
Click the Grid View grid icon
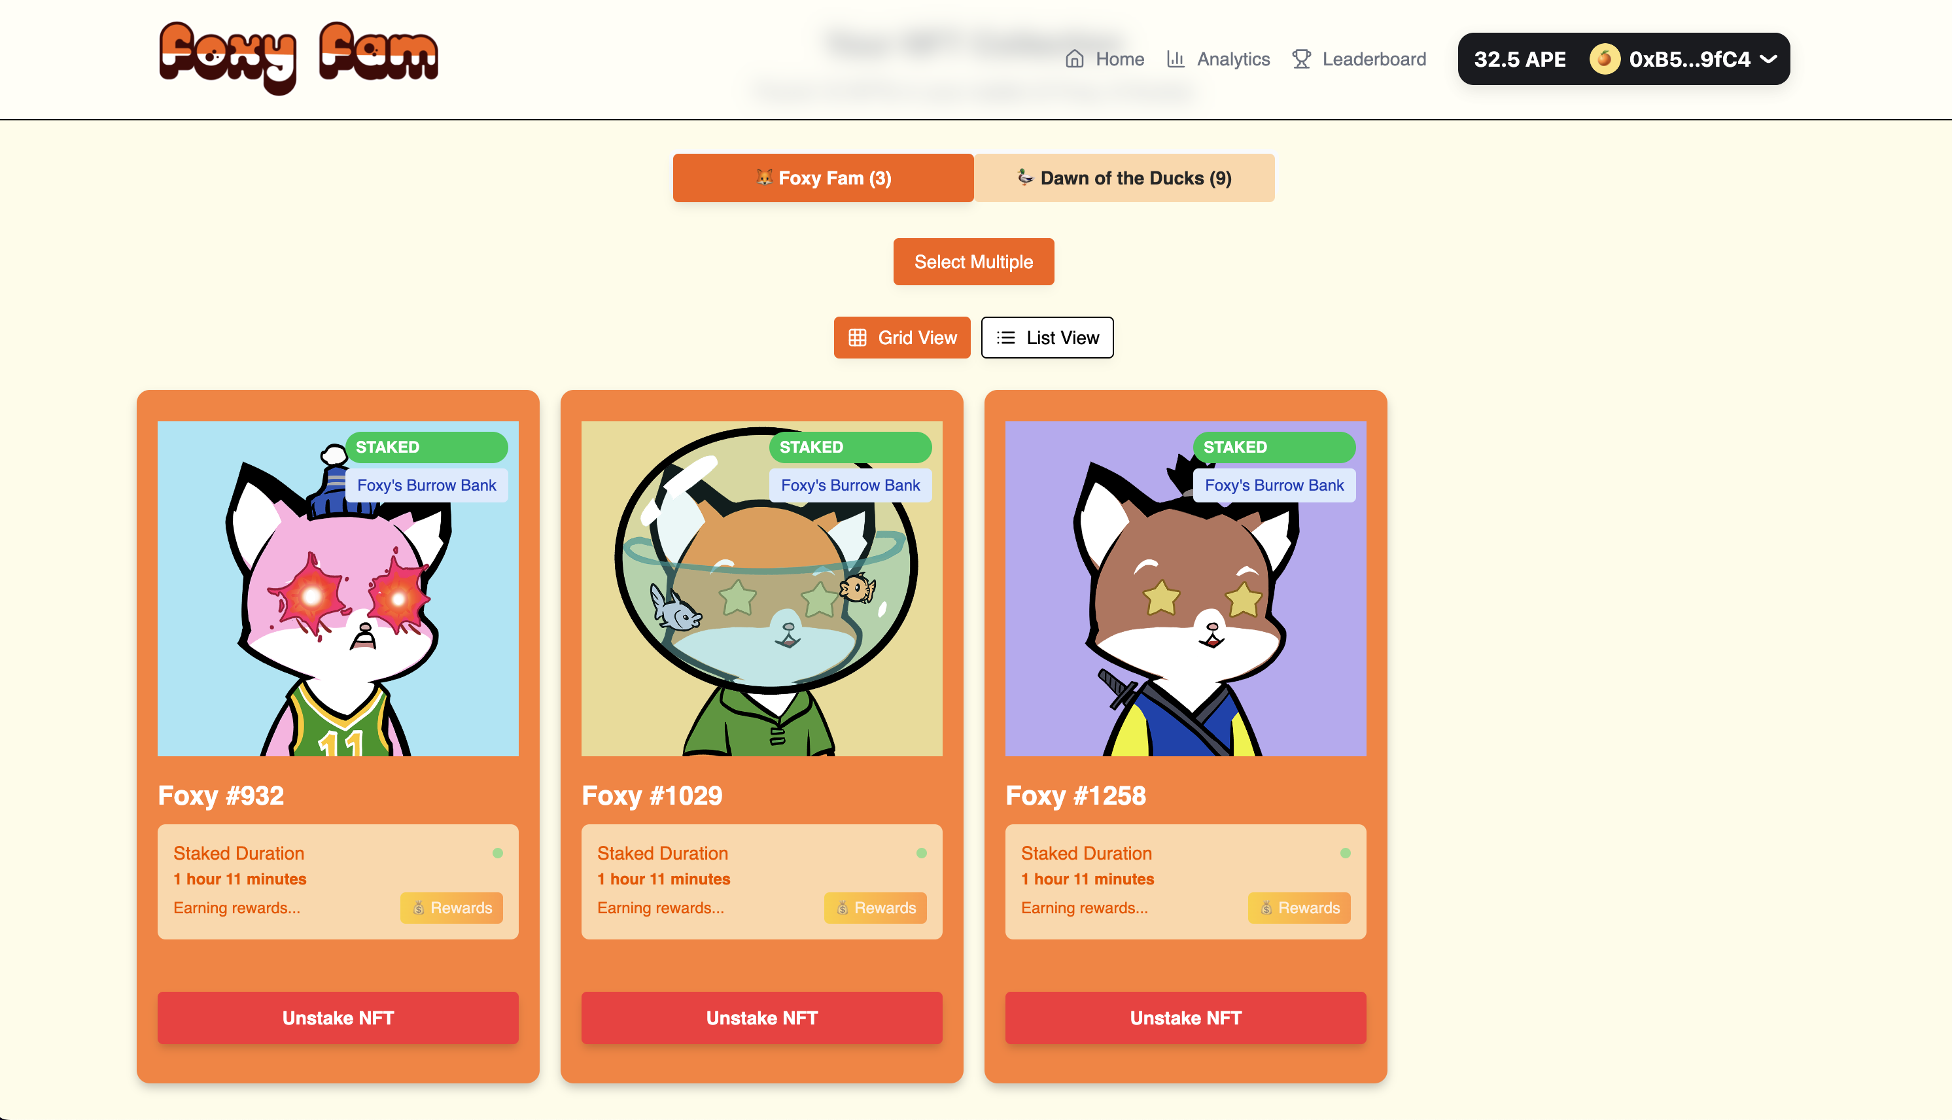pos(858,338)
